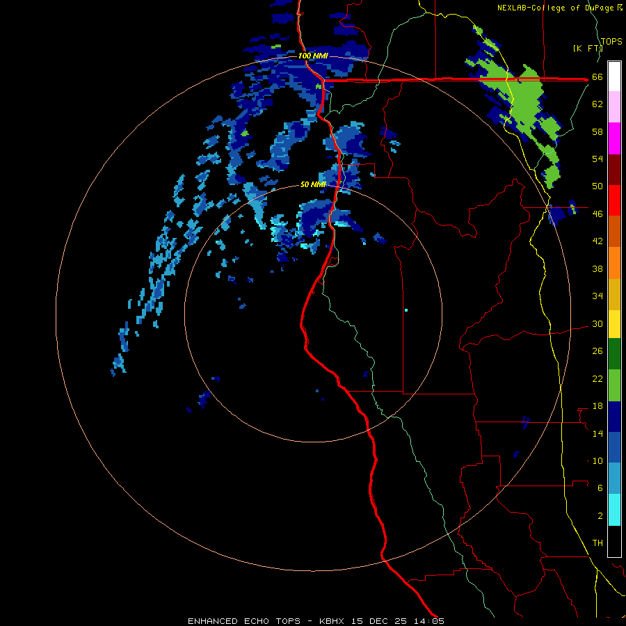Click the cyan 10 kft legend swatch
Image resolution: width=626 pixels, height=626 pixels.
tap(614, 510)
